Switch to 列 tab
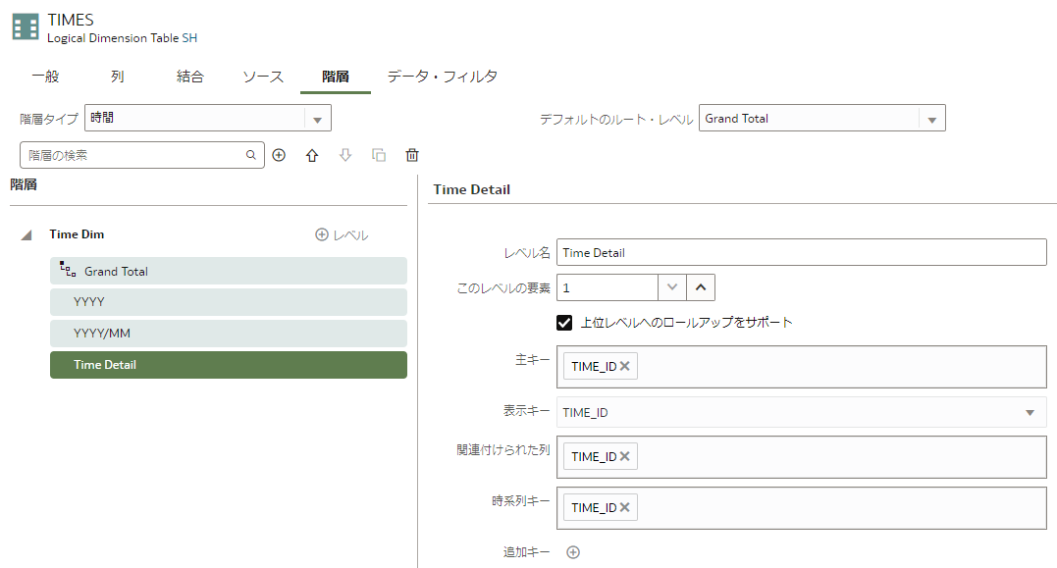Image resolution: width=1057 pixels, height=568 pixels. [x=118, y=77]
